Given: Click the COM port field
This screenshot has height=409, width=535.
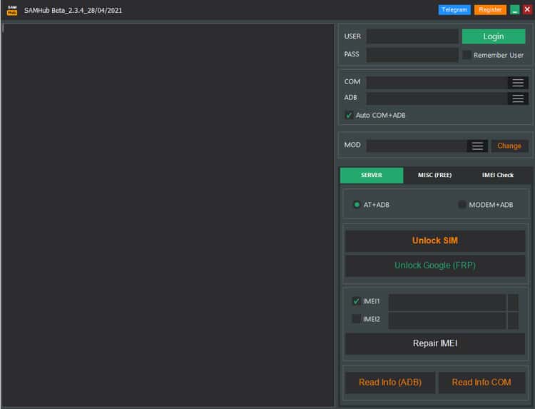Looking at the screenshot, I should coord(437,83).
